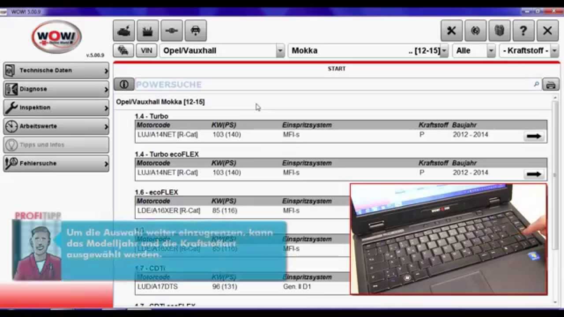Select the Inspektion menu item
Image resolution: width=564 pixels, height=317 pixels.
click(x=56, y=107)
